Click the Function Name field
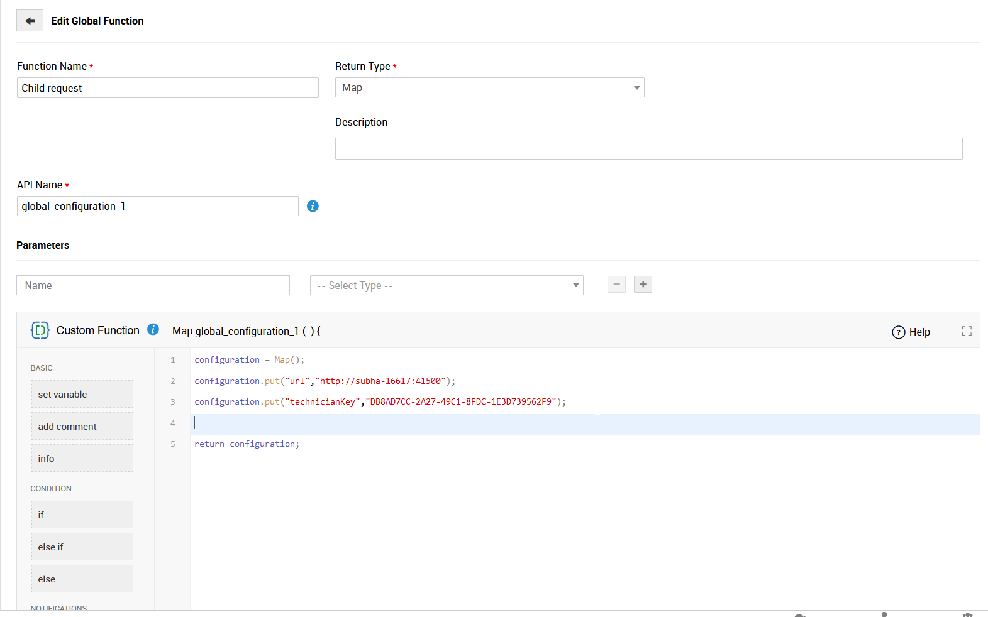Image resolution: width=988 pixels, height=617 pixels. coord(167,88)
